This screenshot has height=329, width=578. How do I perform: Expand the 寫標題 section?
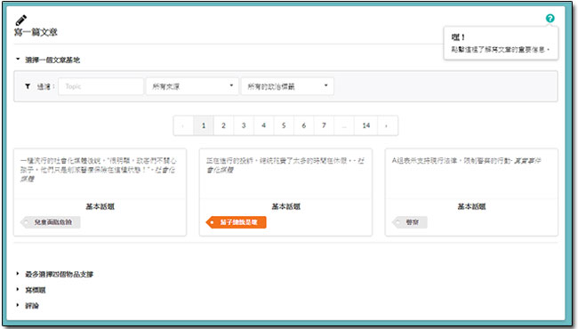31,290
